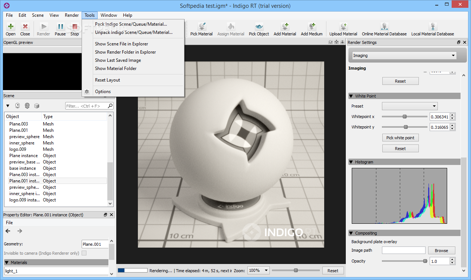Choose Reset Layout from Tools menu

pos(107,80)
